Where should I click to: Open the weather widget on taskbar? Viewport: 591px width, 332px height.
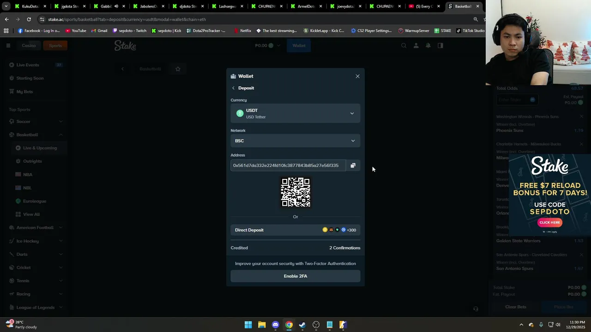(22, 325)
